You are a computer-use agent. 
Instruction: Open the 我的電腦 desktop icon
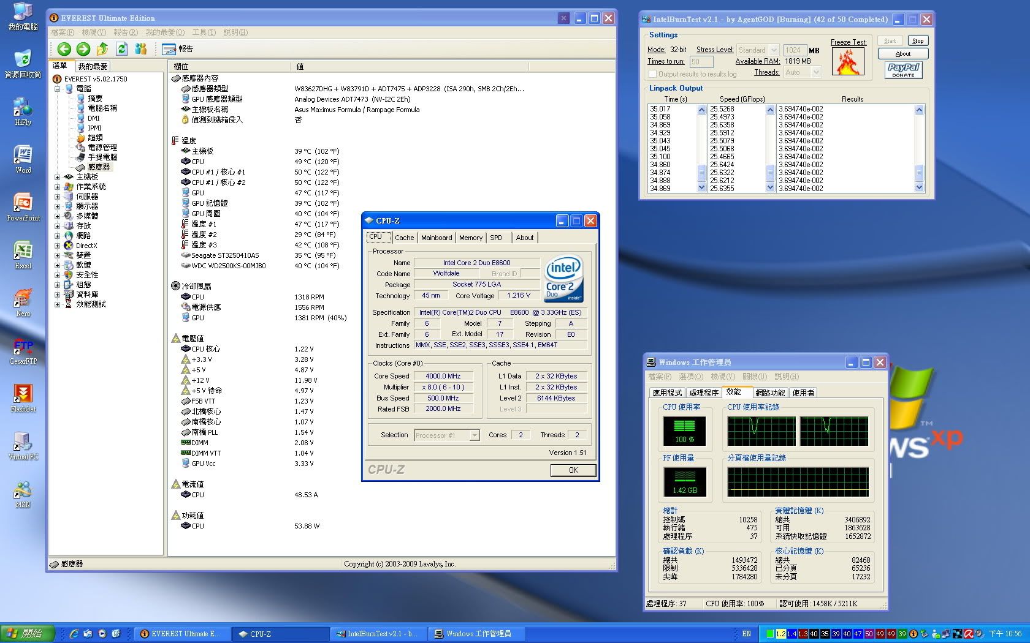(x=23, y=17)
